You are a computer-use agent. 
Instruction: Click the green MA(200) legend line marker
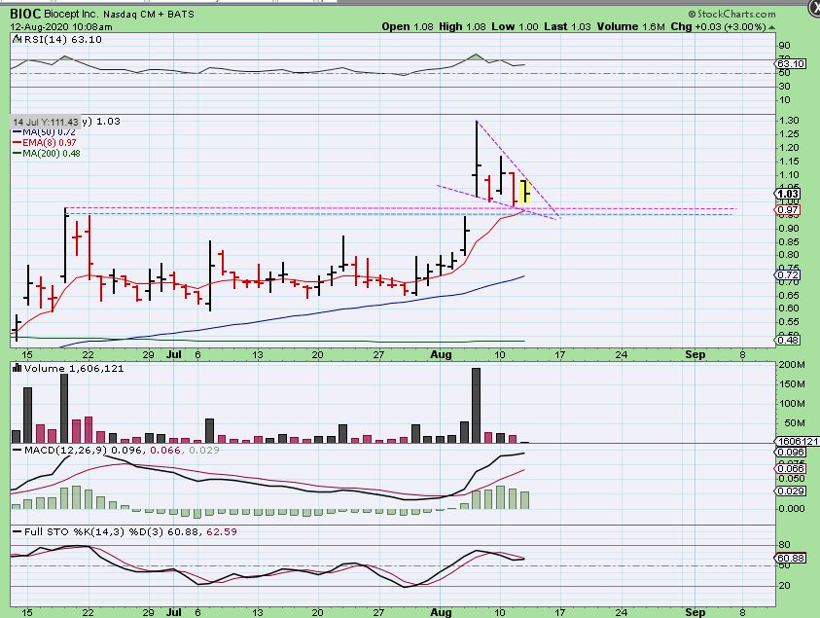pos(17,154)
